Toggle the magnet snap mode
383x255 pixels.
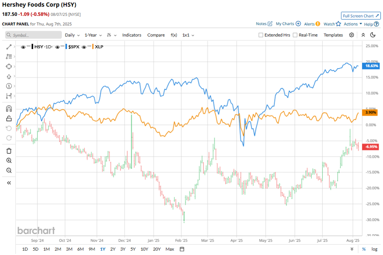[x=9, y=109]
